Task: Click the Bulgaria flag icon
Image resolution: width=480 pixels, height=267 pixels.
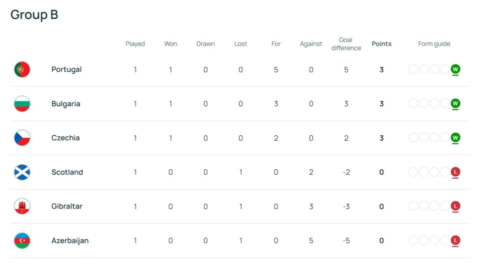Action: click(22, 104)
